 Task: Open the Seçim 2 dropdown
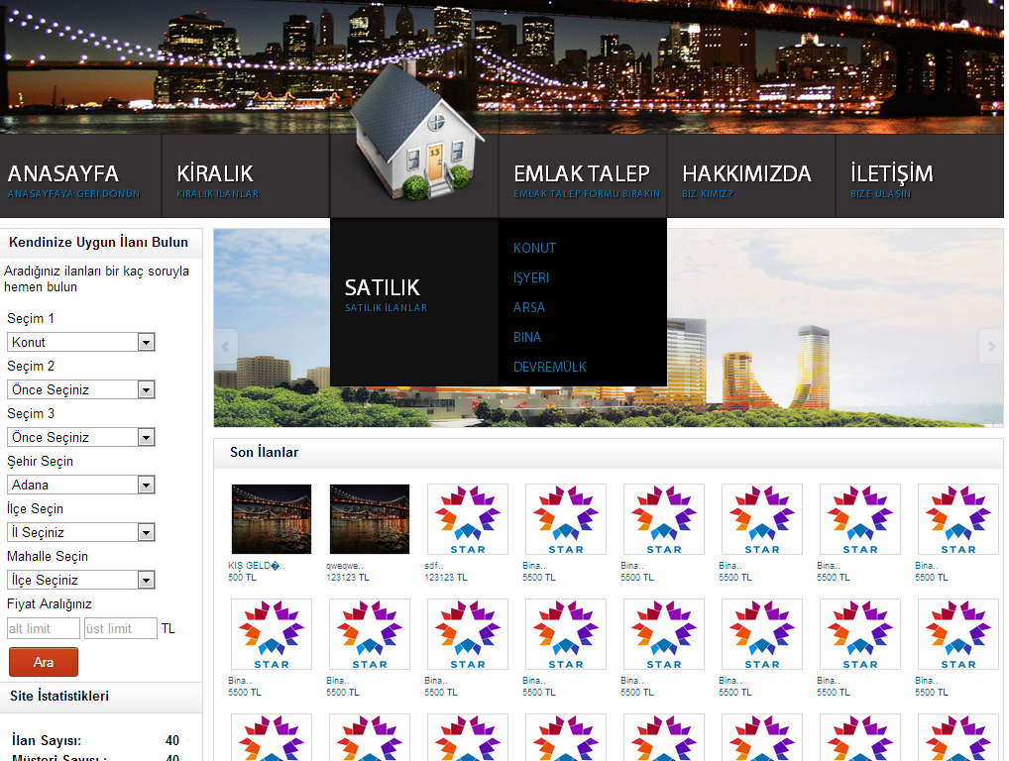pyautogui.click(x=81, y=389)
